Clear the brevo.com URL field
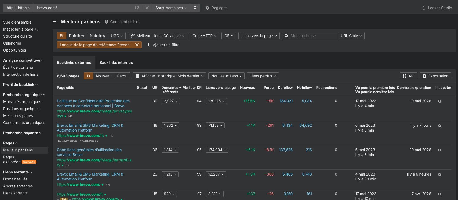This screenshot has height=200, width=458. tap(147, 8)
